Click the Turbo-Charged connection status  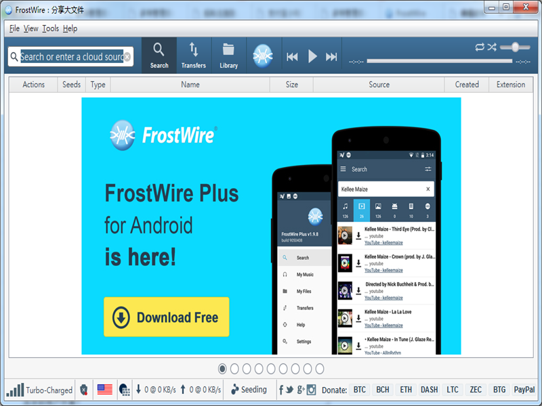(39, 390)
